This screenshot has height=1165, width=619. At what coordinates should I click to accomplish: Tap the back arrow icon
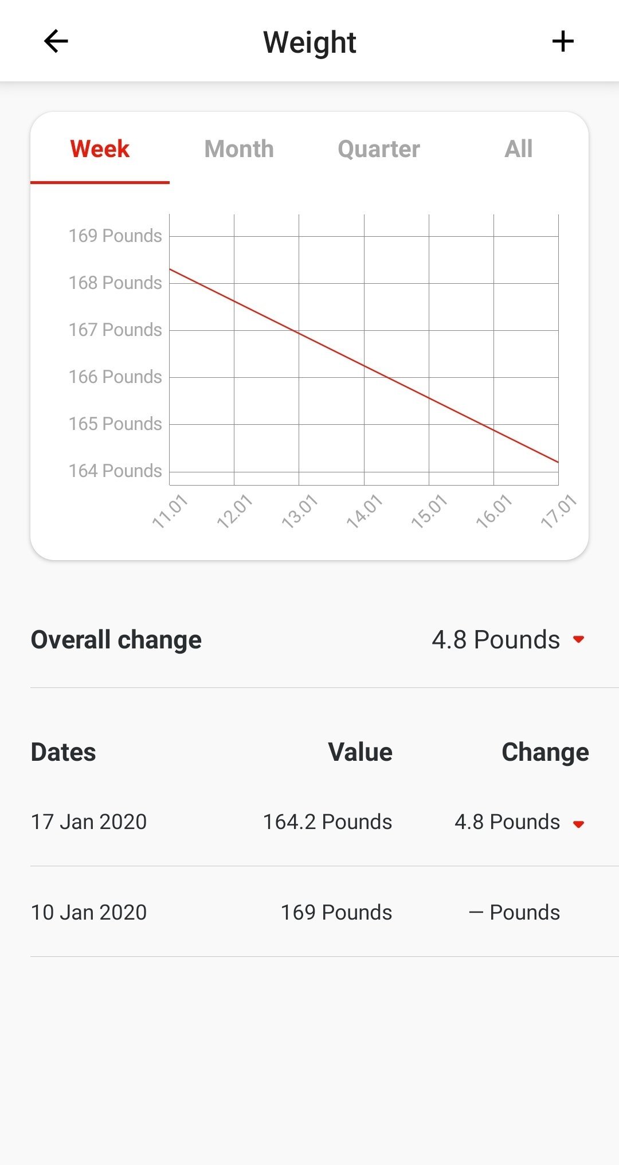coord(56,41)
